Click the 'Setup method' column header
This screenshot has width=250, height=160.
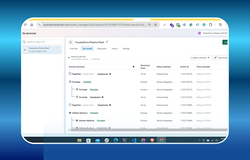(x=164, y=67)
